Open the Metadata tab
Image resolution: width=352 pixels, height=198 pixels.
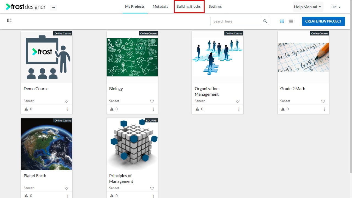tap(160, 7)
